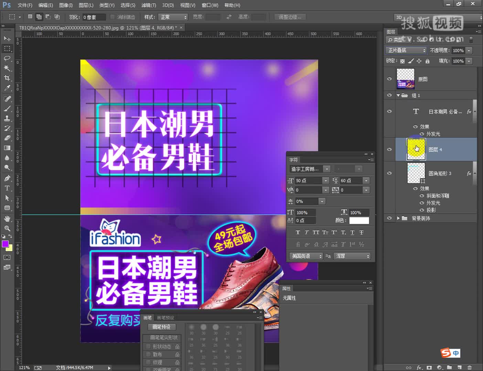Open the blend mode 正片叠底 dropdown

click(406, 50)
